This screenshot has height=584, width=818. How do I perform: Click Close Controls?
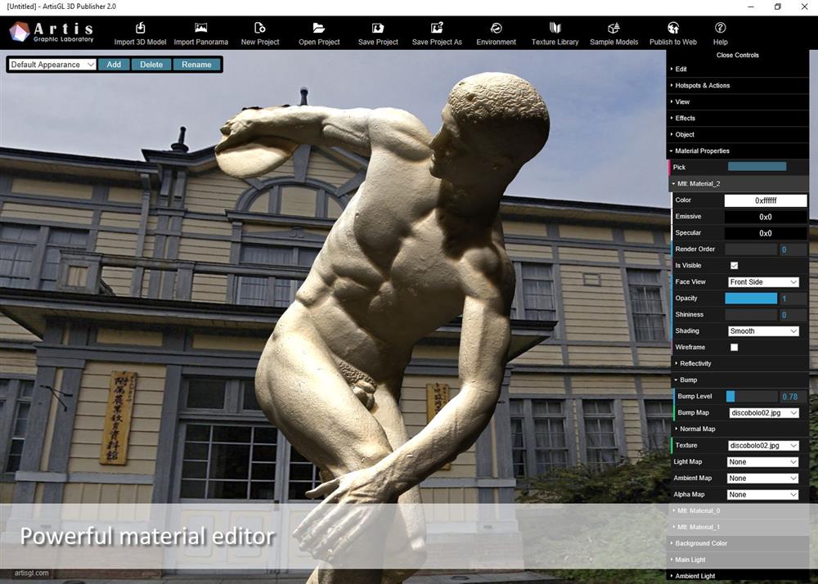point(738,56)
